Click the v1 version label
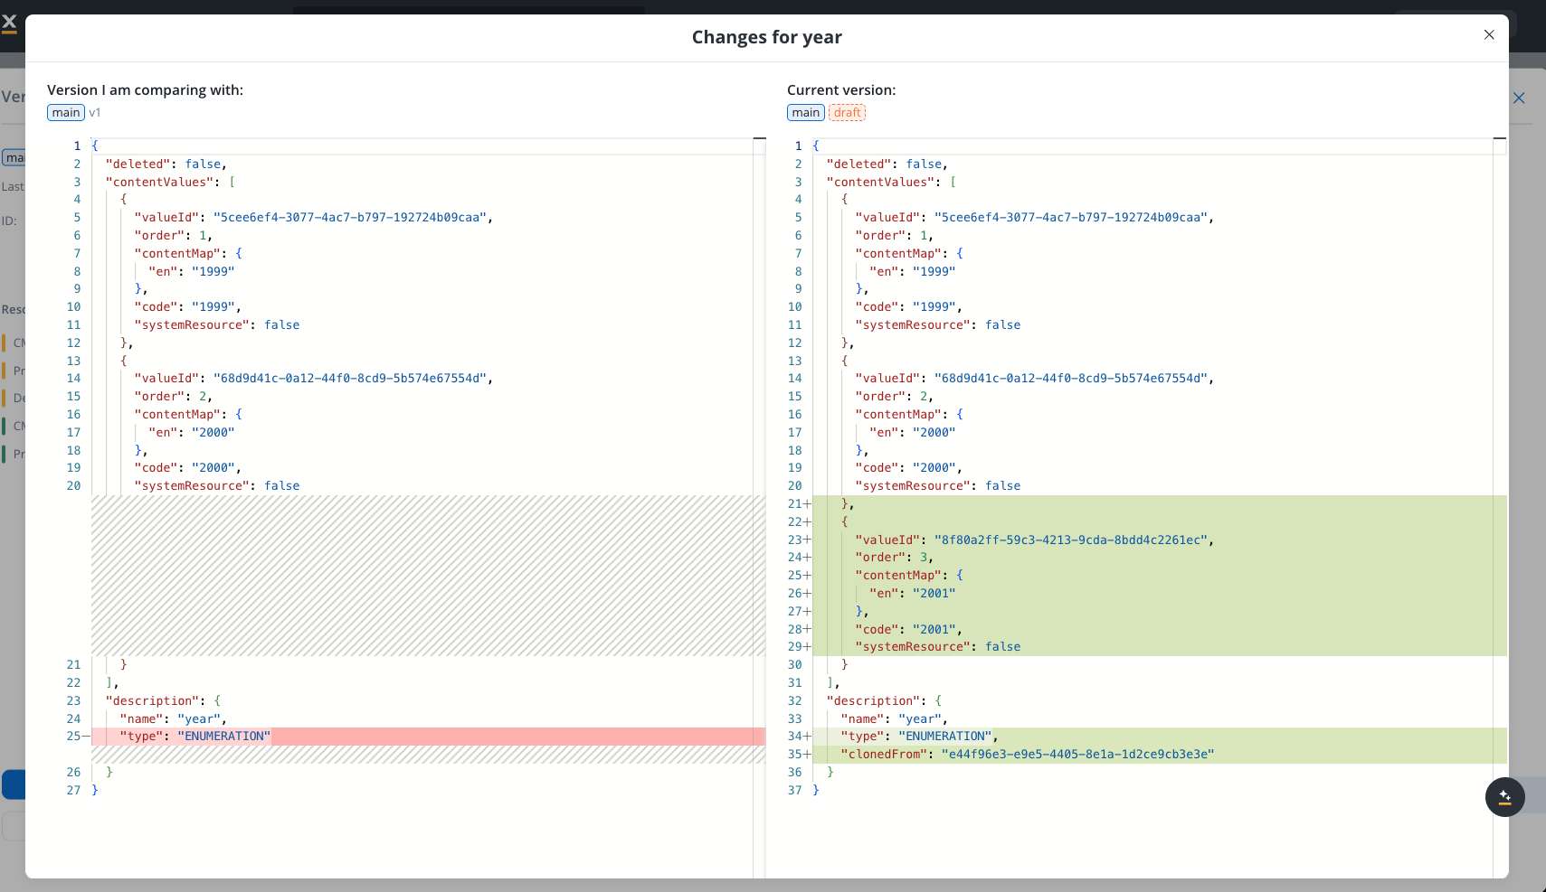 [95, 113]
